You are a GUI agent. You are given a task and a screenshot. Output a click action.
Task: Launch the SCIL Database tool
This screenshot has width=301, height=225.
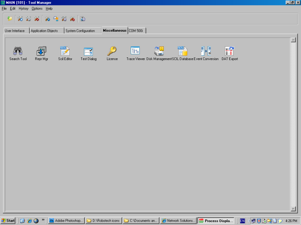click(x=182, y=51)
